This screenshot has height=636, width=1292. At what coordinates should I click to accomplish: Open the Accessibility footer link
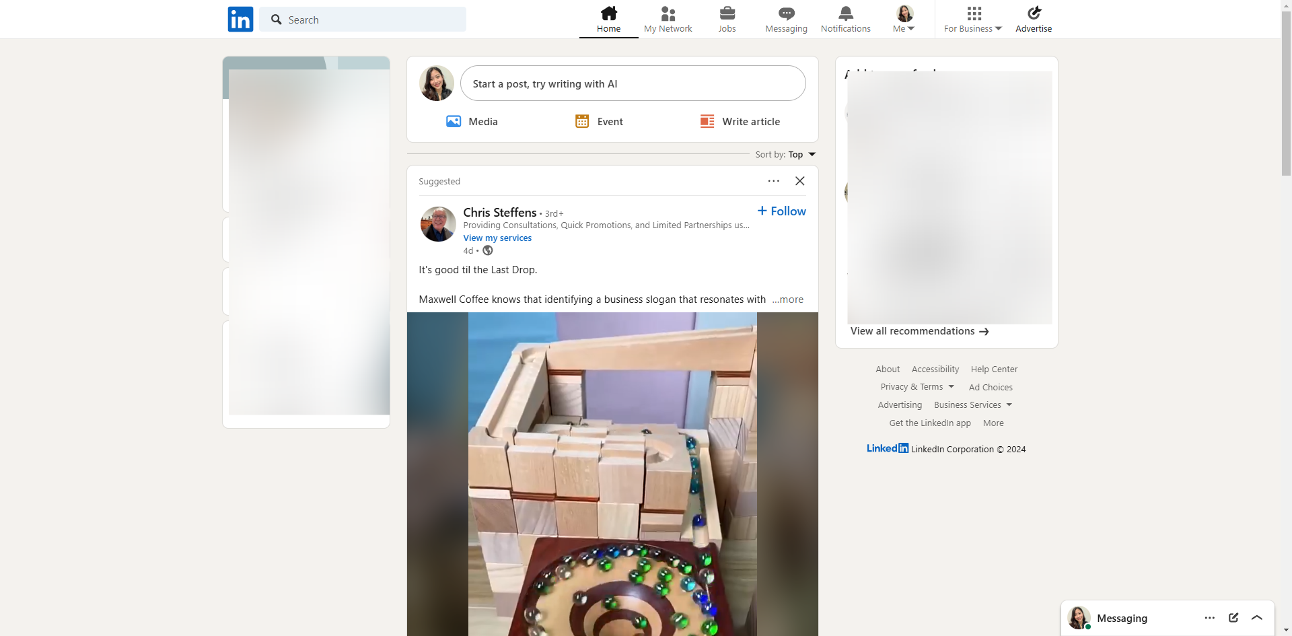point(935,369)
